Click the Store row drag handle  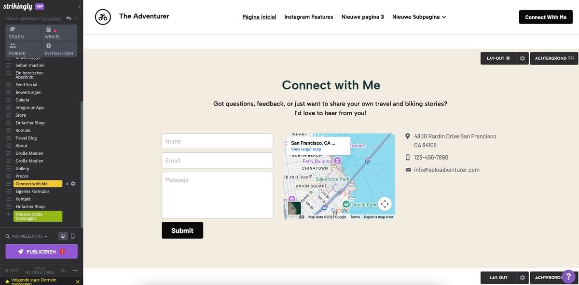[x=9, y=115]
